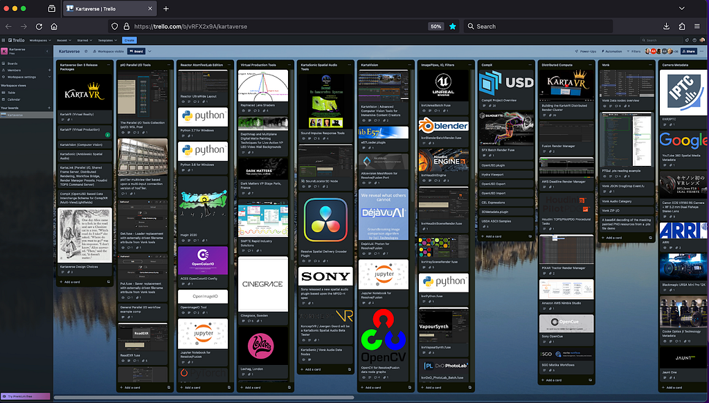Go to Firefox home page icon
709x403 pixels.
coord(54,27)
